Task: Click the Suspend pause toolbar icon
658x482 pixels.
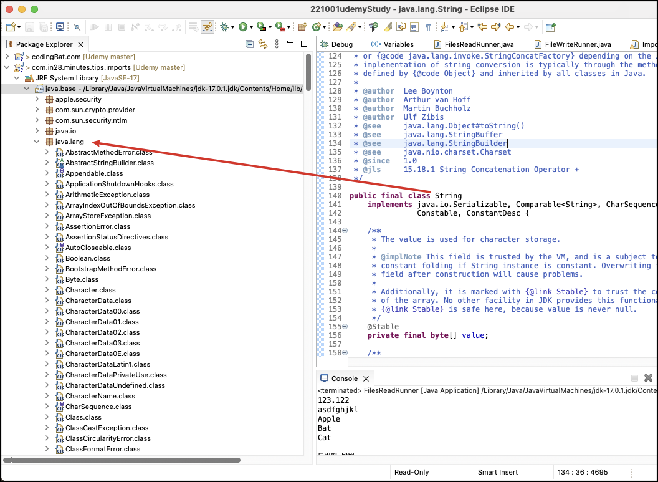Action: coord(108,27)
